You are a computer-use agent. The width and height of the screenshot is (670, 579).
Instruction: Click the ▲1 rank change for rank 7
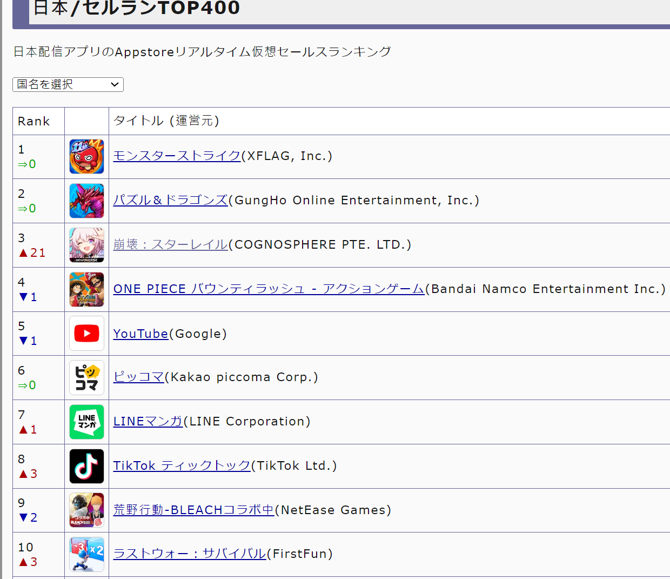pyautogui.click(x=28, y=429)
